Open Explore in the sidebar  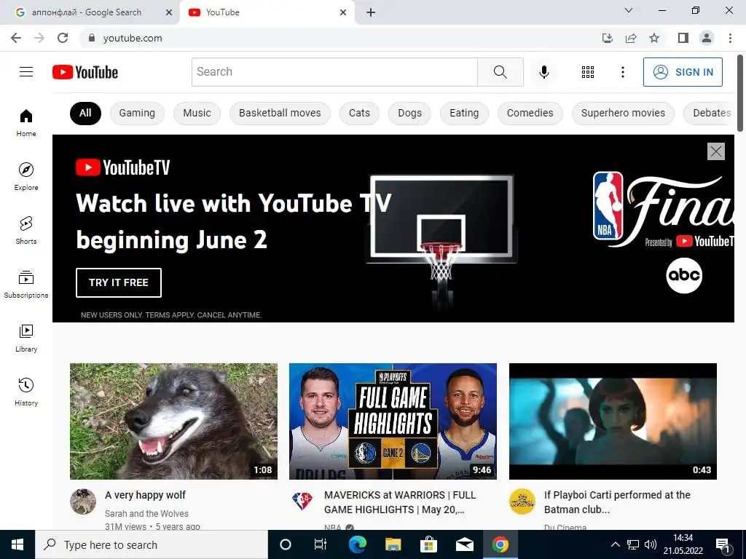(x=26, y=176)
